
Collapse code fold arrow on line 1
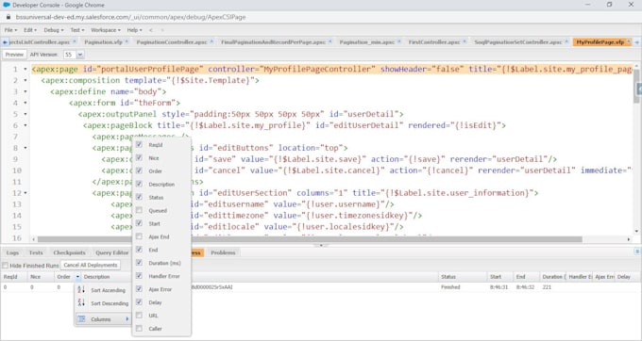click(x=25, y=69)
